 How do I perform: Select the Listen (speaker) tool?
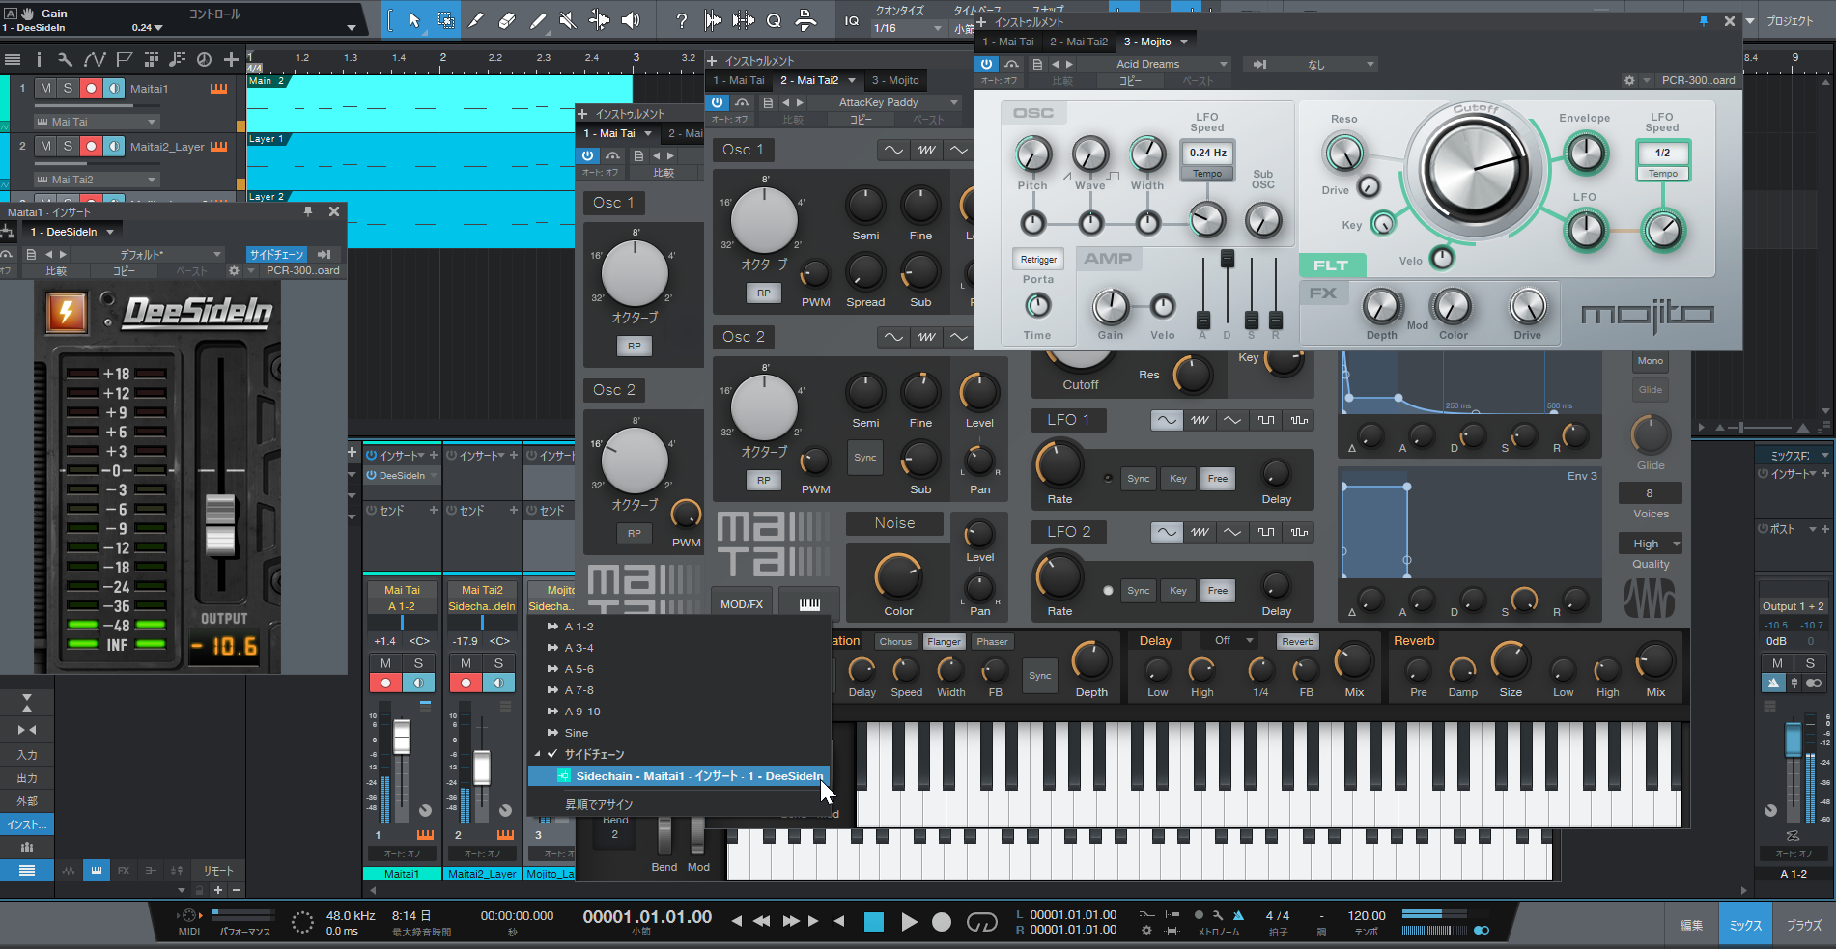tap(630, 20)
